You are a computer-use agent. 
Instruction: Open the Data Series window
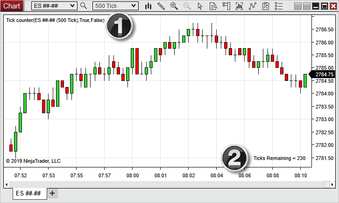click(240, 6)
